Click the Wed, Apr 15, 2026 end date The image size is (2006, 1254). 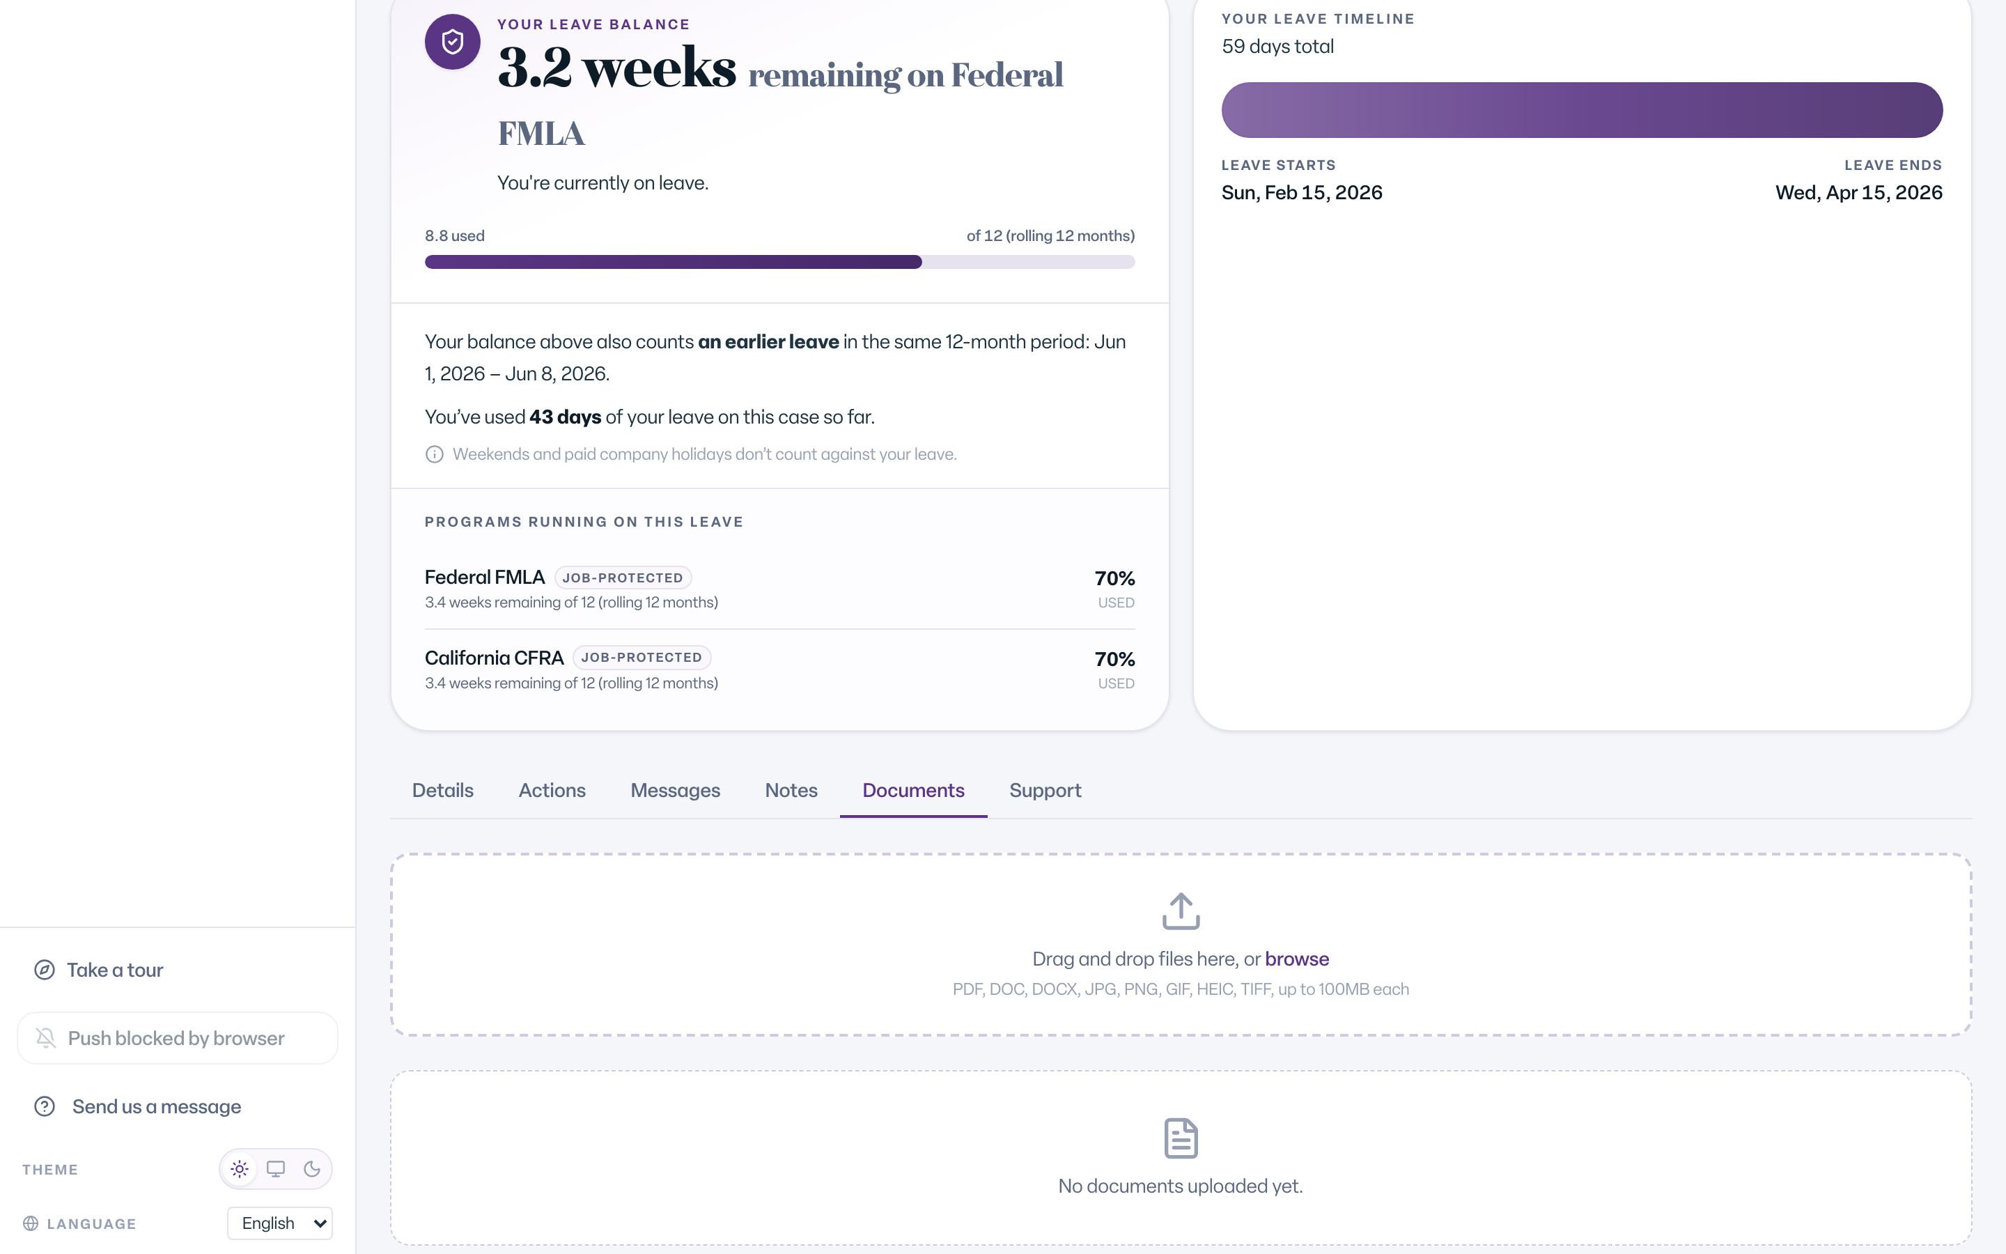pos(1858,192)
